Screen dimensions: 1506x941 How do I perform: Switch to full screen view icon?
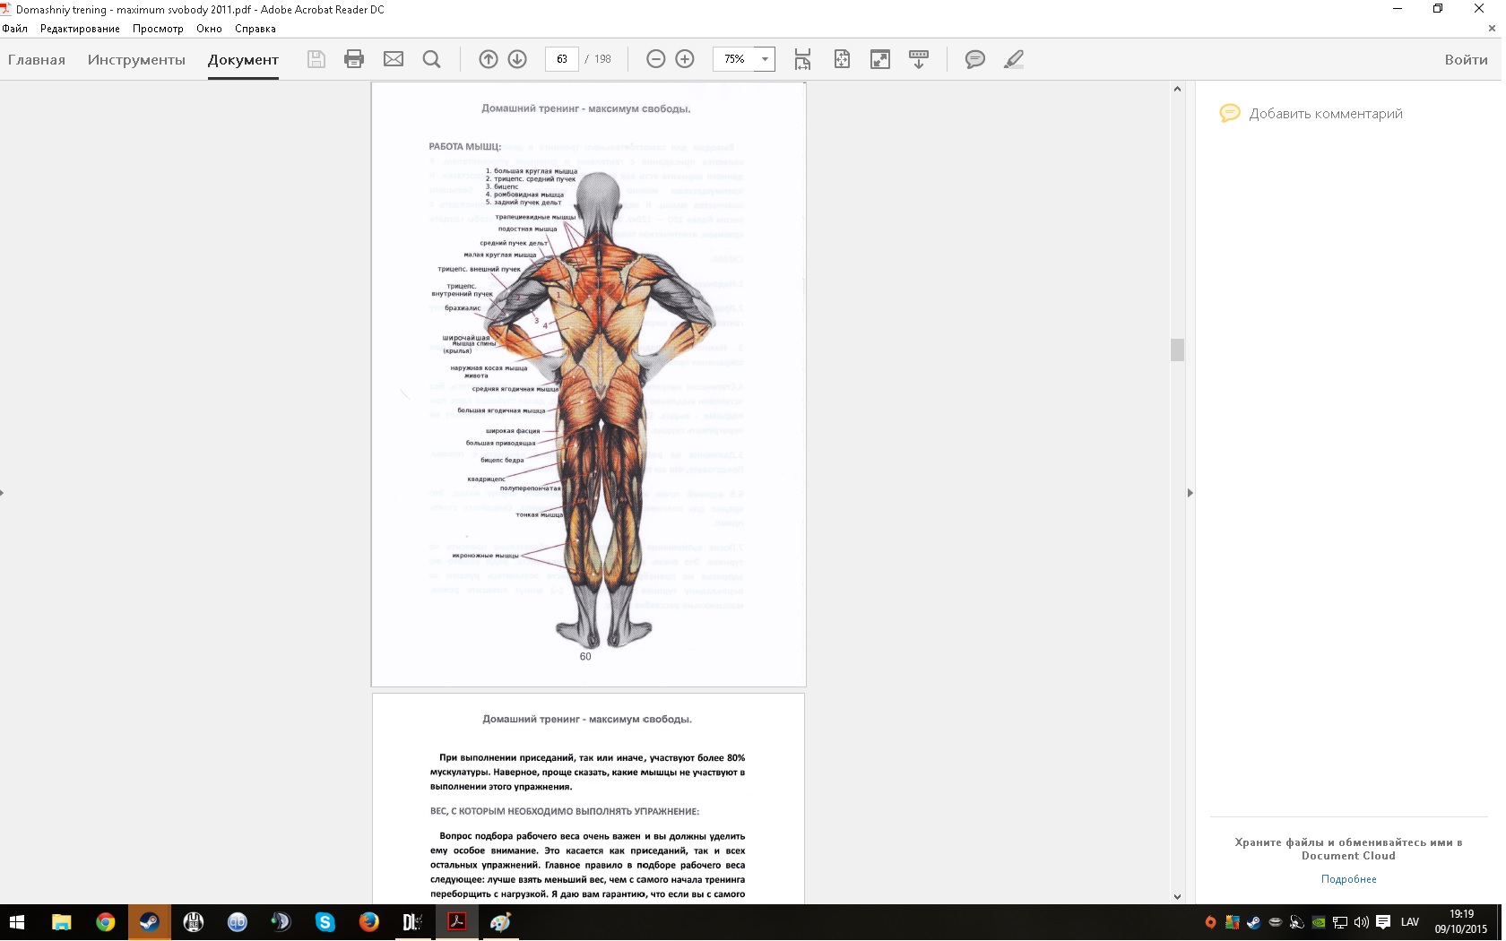click(x=880, y=59)
